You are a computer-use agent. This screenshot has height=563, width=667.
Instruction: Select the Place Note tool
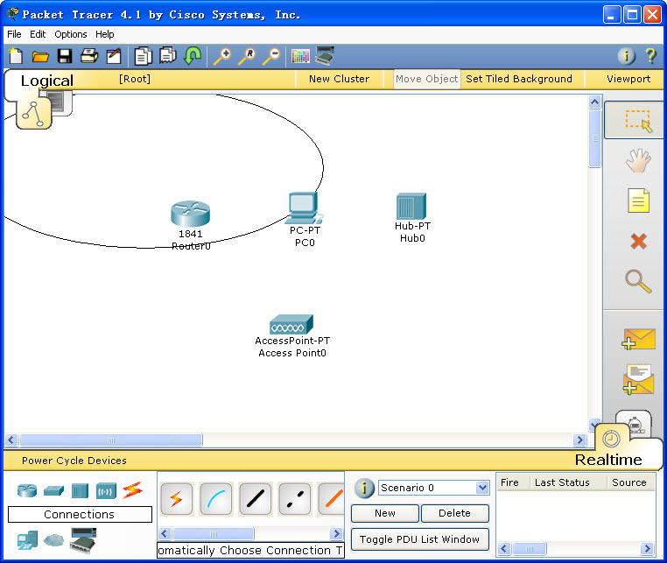point(638,201)
